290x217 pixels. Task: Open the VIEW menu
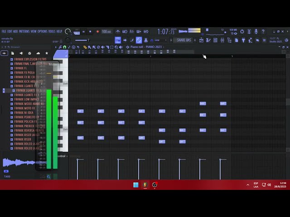[34, 31]
